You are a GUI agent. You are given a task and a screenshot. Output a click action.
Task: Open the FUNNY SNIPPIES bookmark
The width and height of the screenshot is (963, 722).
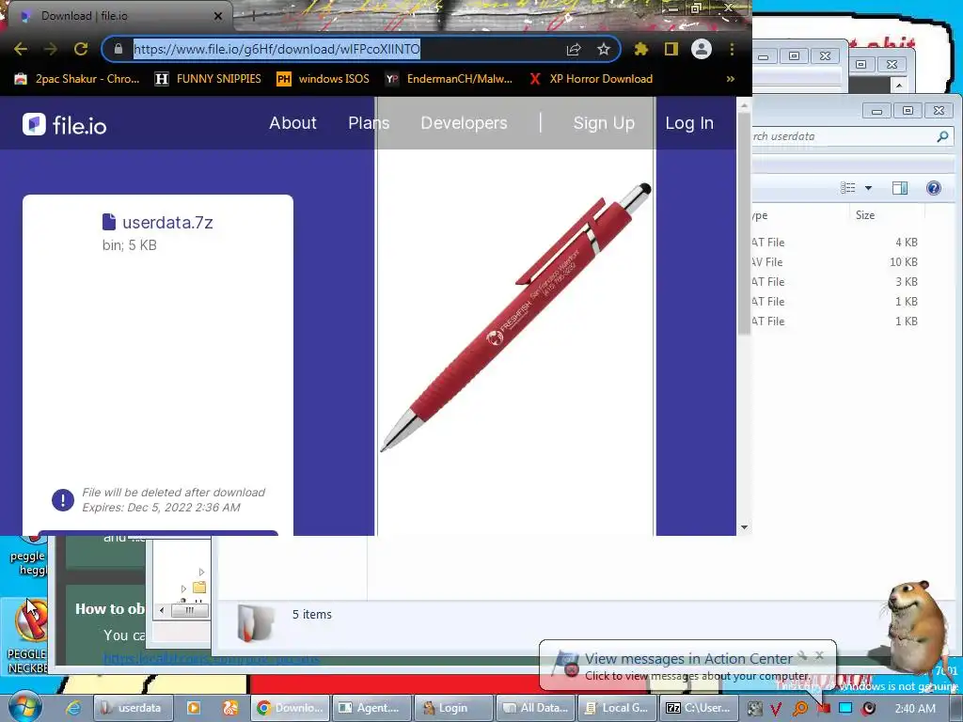[x=208, y=79]
